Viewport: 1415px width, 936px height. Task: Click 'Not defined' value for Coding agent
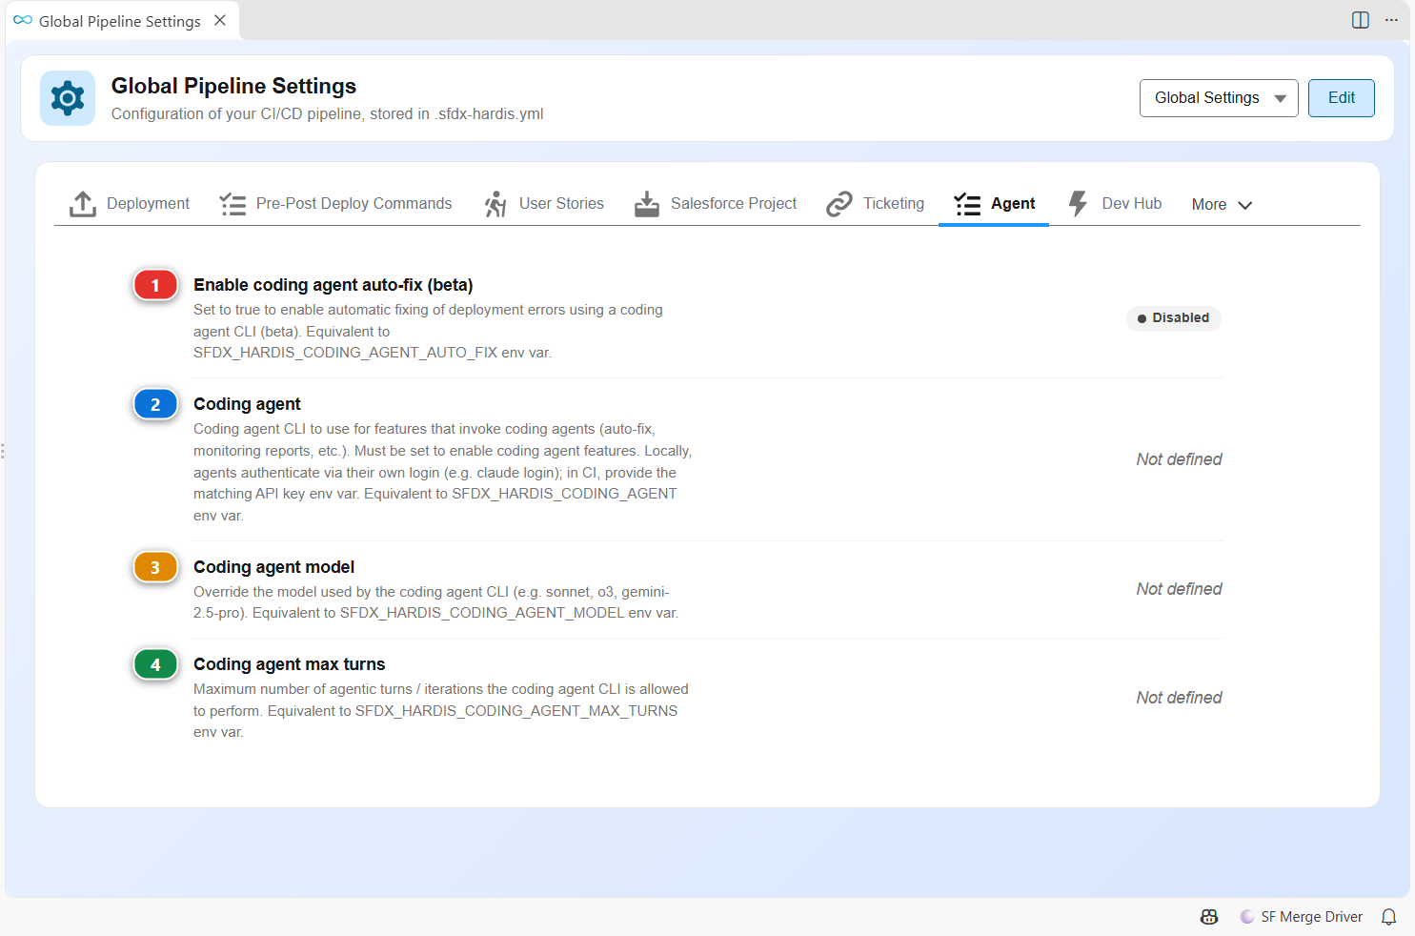[1179, 459]
